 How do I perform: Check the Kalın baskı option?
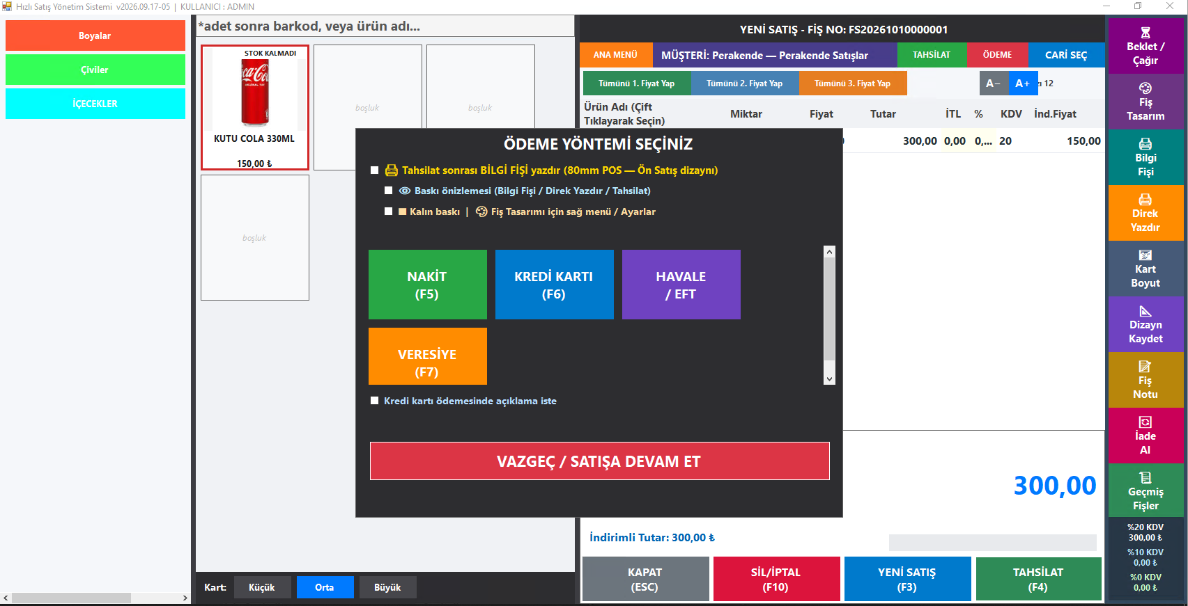pos(389,212)
